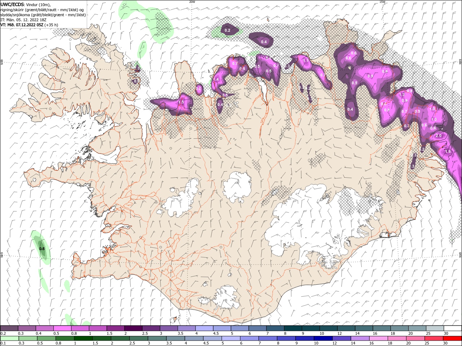Screen dimensions: 462x346
Task: Pick the lower legend swatch between 1 and 1.5
Action: click(83, 338)
